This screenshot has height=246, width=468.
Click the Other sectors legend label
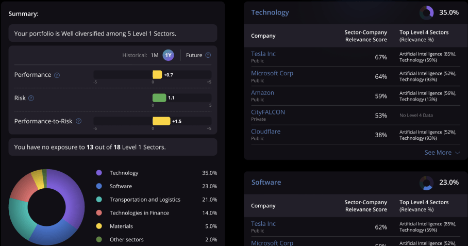127,239
